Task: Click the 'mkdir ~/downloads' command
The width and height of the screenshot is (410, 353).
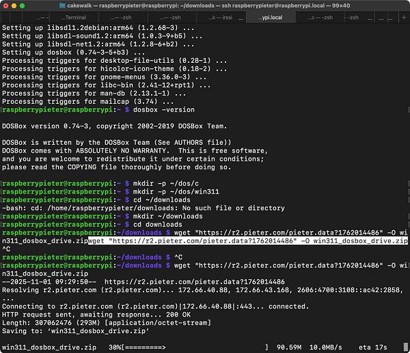Action: [x=168, y=216]
